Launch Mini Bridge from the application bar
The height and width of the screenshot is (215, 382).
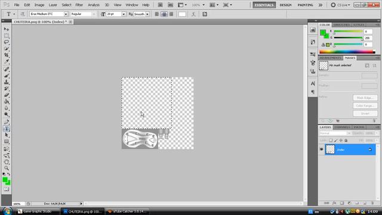170,5
